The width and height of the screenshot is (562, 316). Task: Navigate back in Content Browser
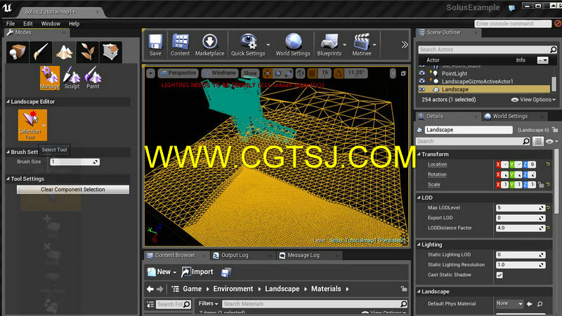coord(150,289)
